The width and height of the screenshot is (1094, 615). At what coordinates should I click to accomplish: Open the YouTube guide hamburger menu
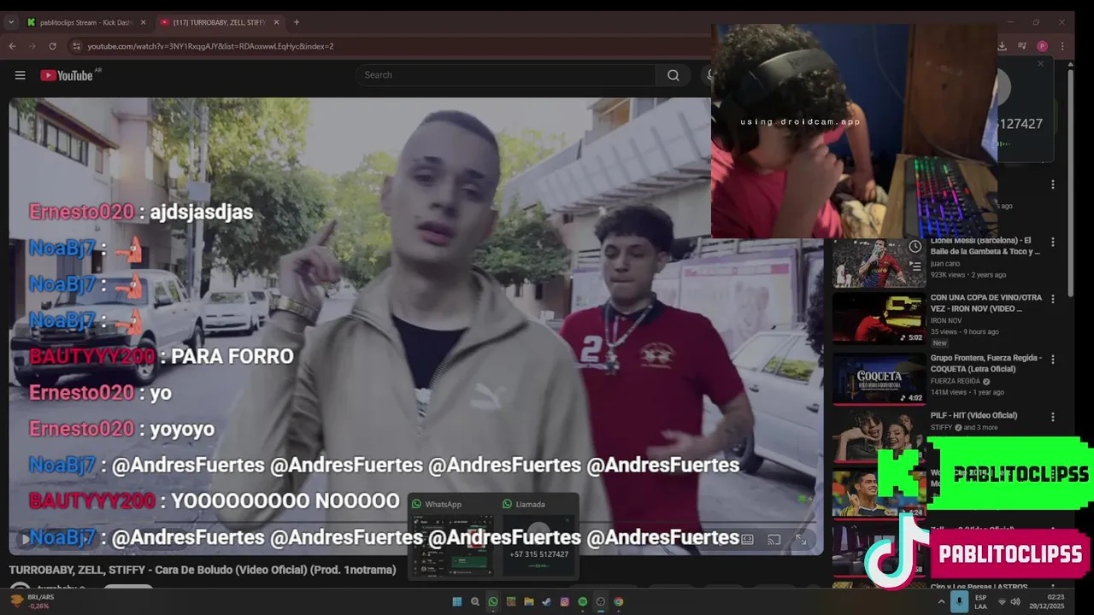point(20,75)
